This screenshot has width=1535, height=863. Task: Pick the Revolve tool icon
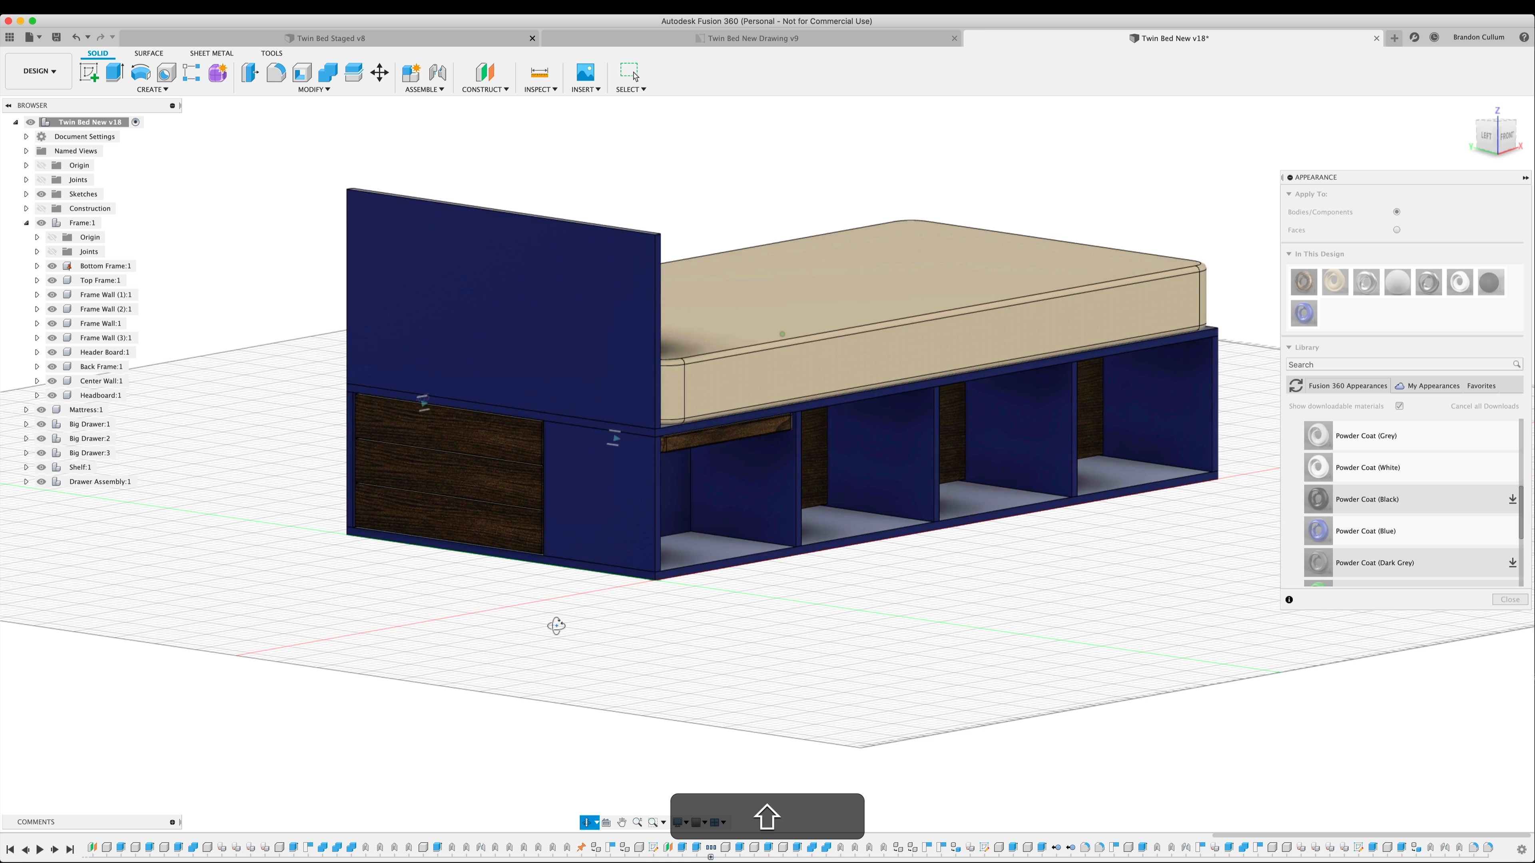click(x=141, y=73)
